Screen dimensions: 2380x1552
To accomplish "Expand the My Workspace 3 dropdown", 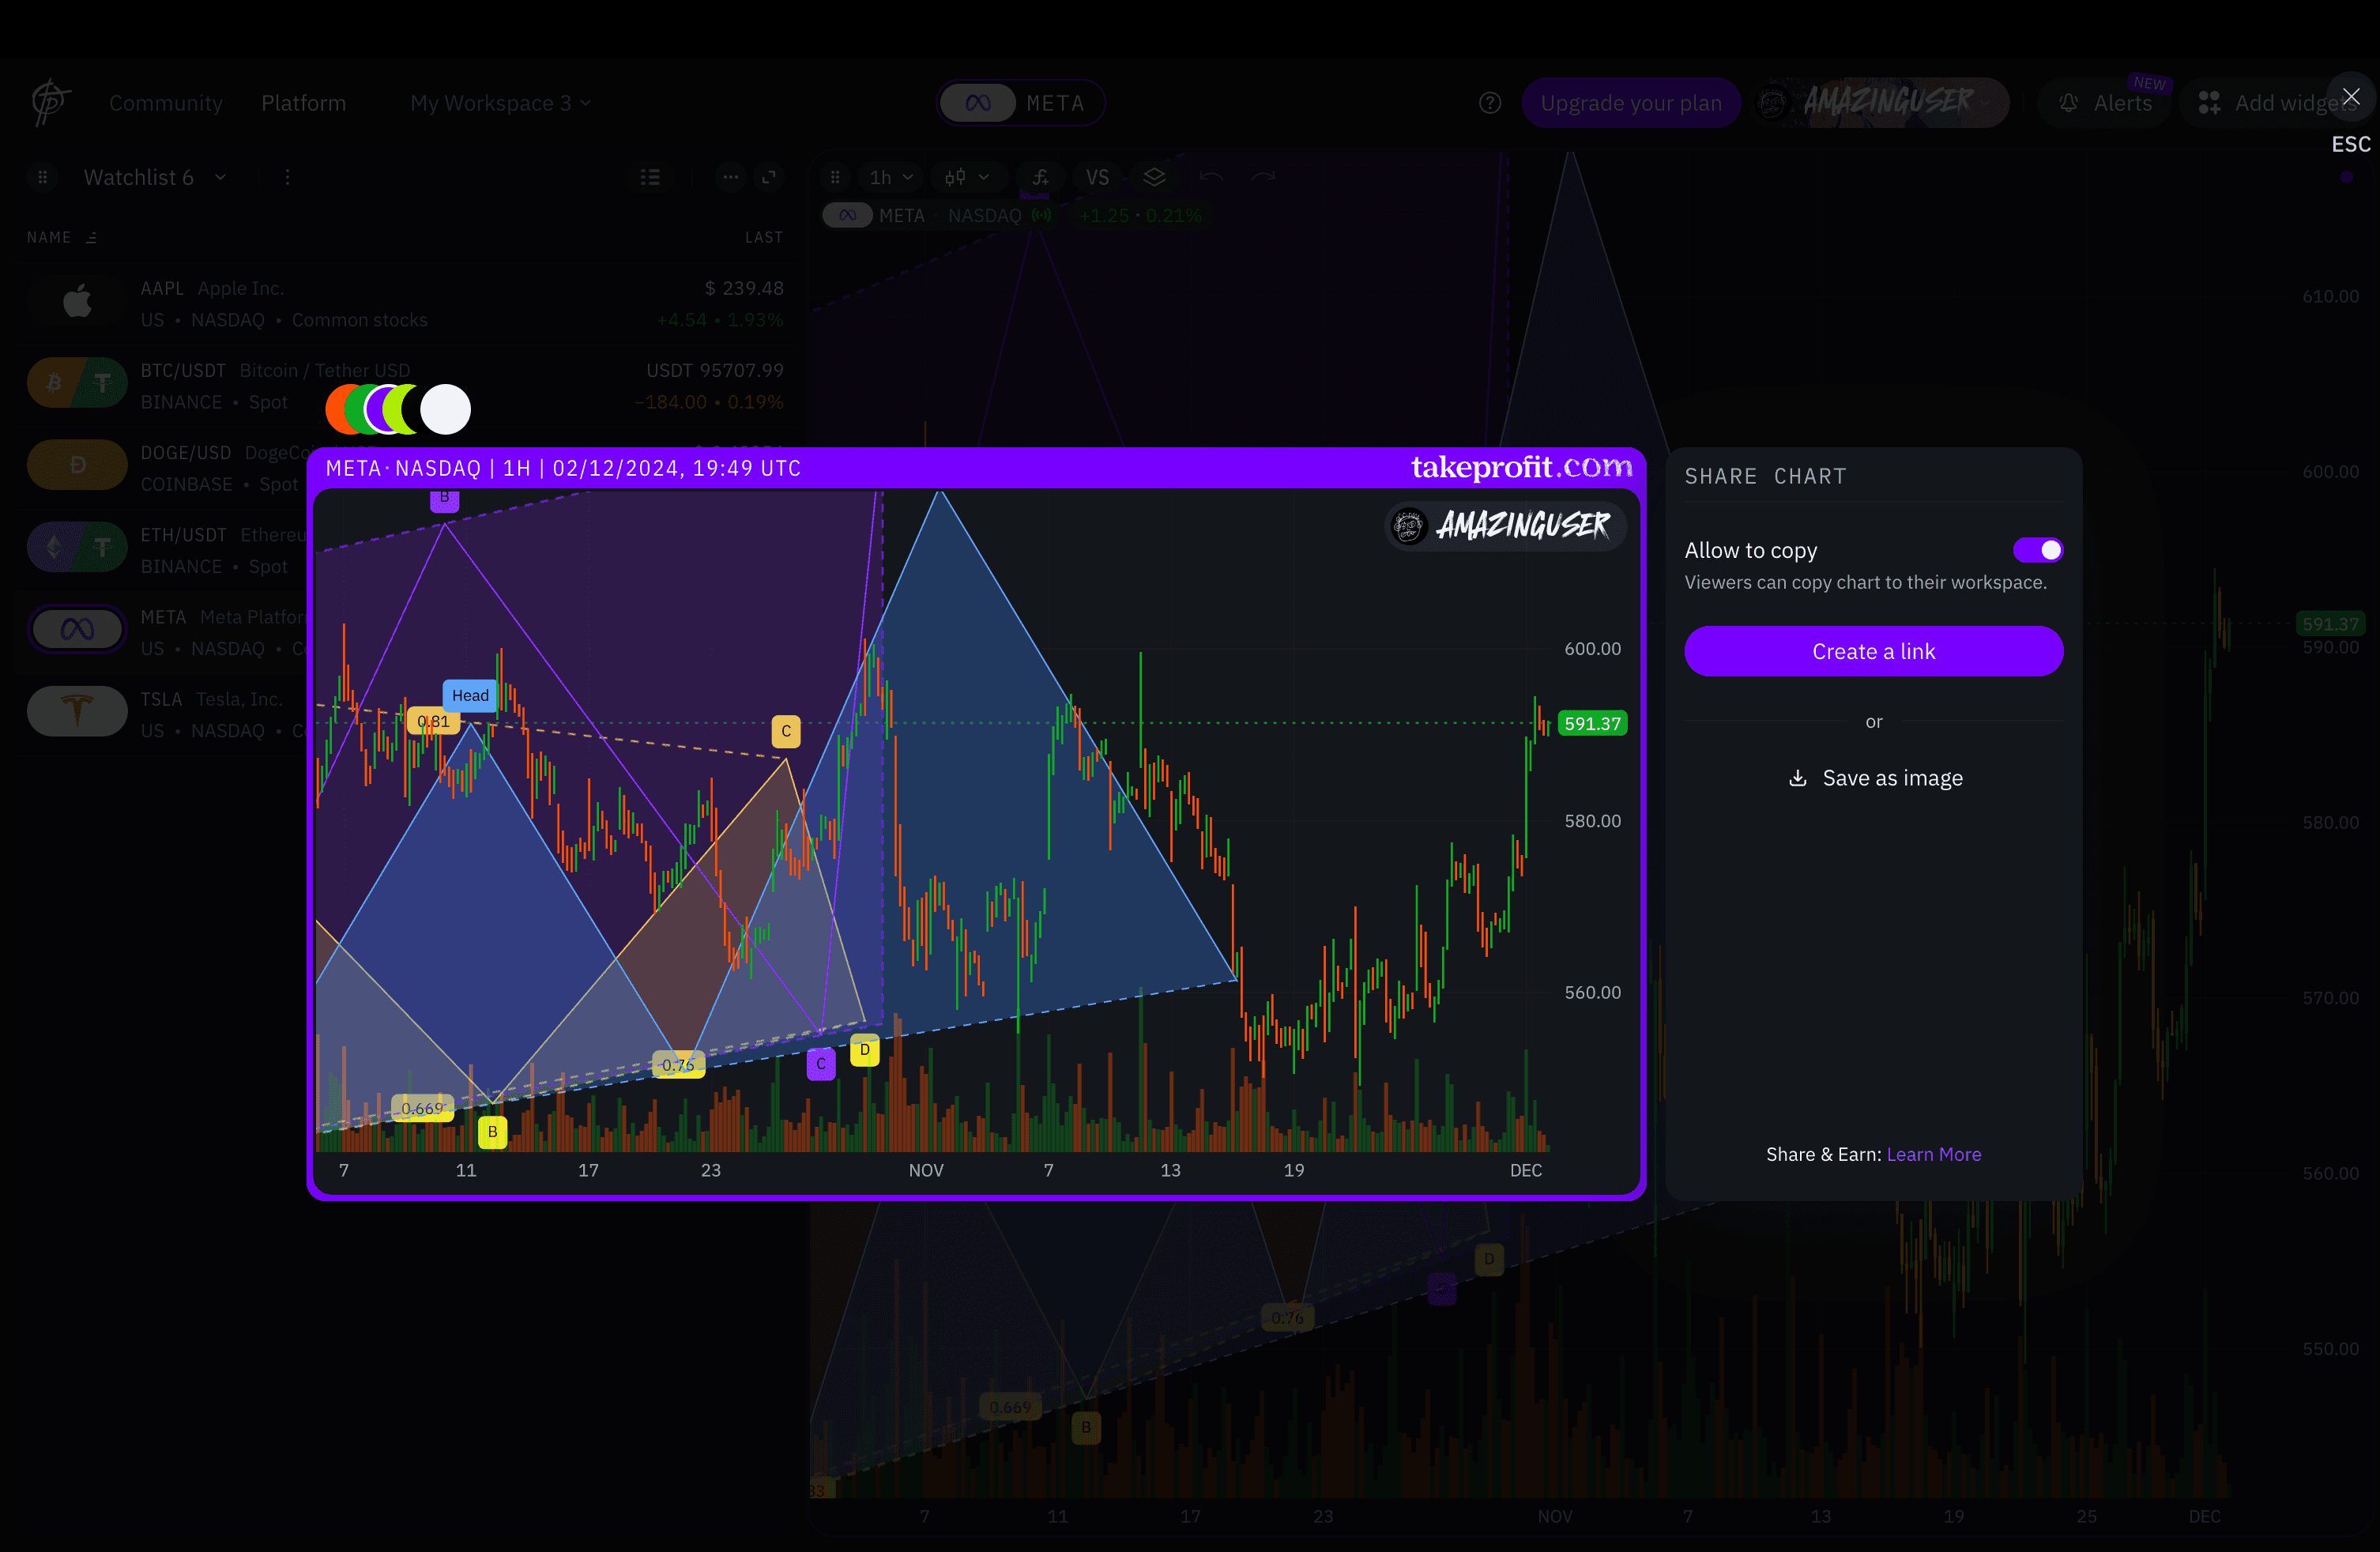I will (x=500, y=103).
